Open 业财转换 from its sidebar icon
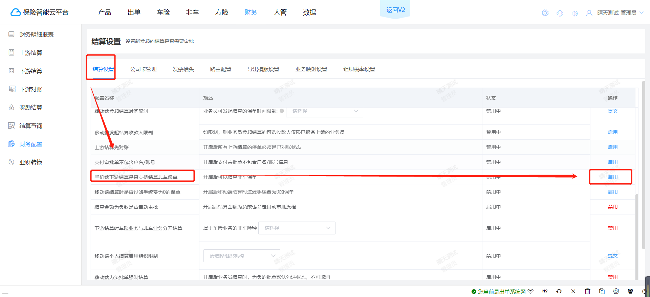Viewport: 650px width, 297px height. [x=12, y=162]
